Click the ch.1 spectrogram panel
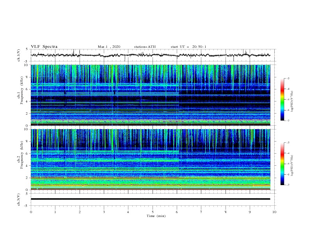Screen dimensions: 309x238 150,95
